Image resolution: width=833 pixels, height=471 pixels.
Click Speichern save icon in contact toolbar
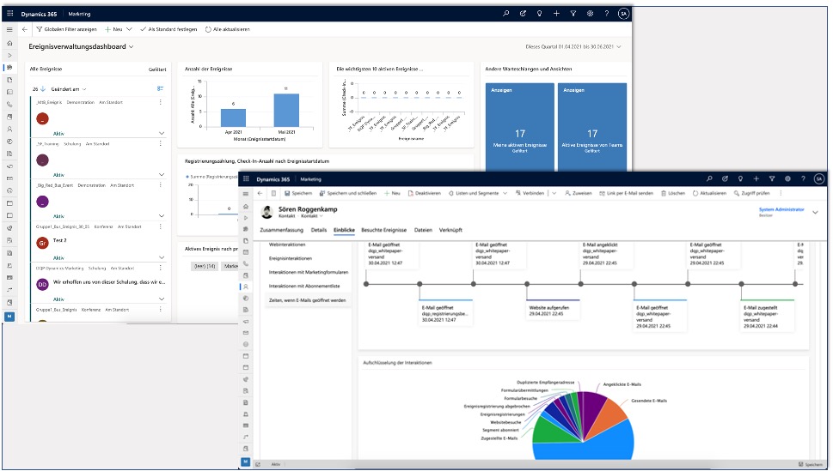pos(286,193)
